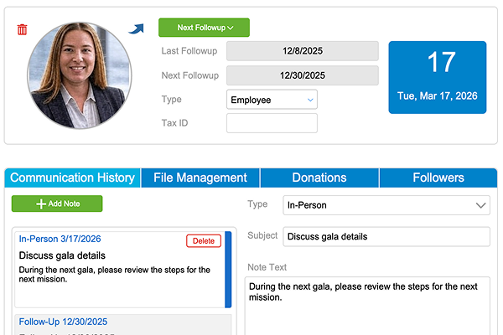
Task: Switch to the Communication History tab
Action: click(x=72, y=178)
